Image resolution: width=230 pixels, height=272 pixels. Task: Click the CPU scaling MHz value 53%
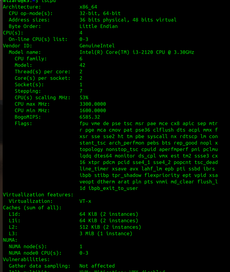coord(84,98)
